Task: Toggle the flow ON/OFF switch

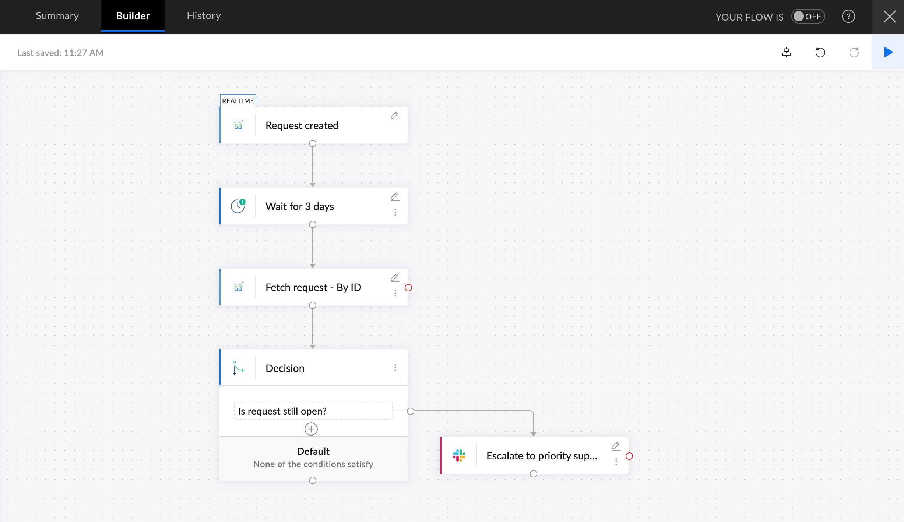Action: [x=808, y=17]
